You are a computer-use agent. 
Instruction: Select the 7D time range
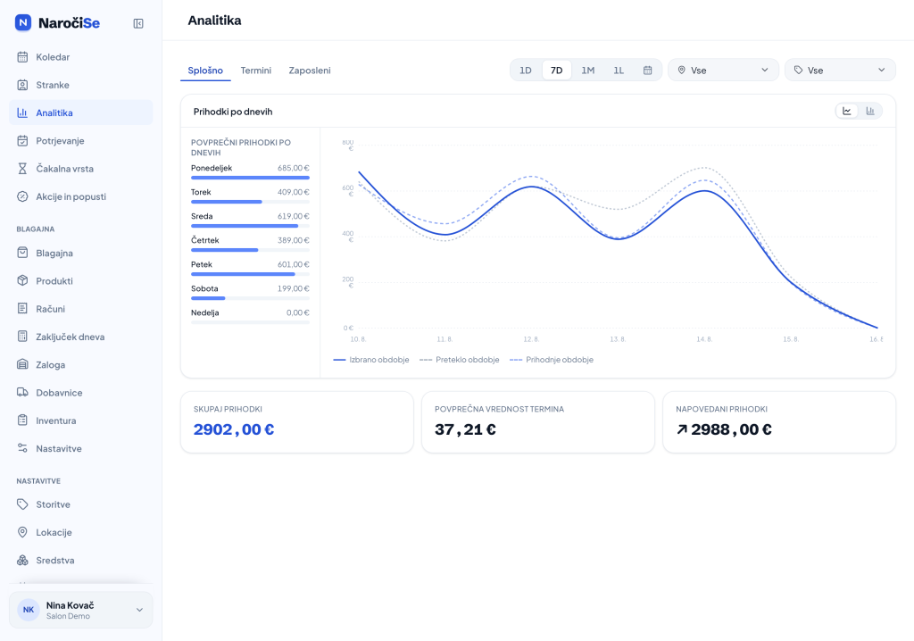(557, 71)
